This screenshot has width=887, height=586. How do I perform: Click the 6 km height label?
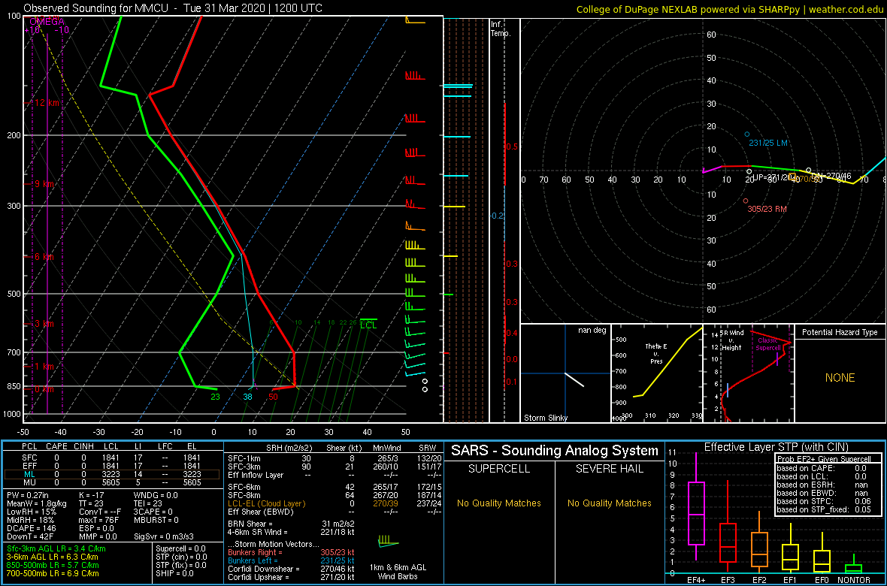click(x=44, y=256)
